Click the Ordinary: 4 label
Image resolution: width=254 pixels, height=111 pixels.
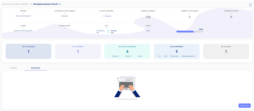click(x=116, y=56)
